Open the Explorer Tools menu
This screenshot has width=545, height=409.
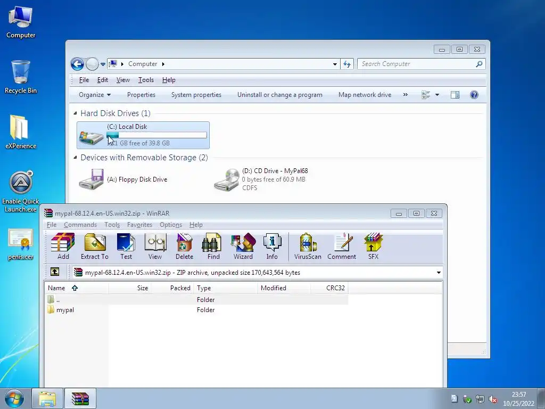(146, 80)
